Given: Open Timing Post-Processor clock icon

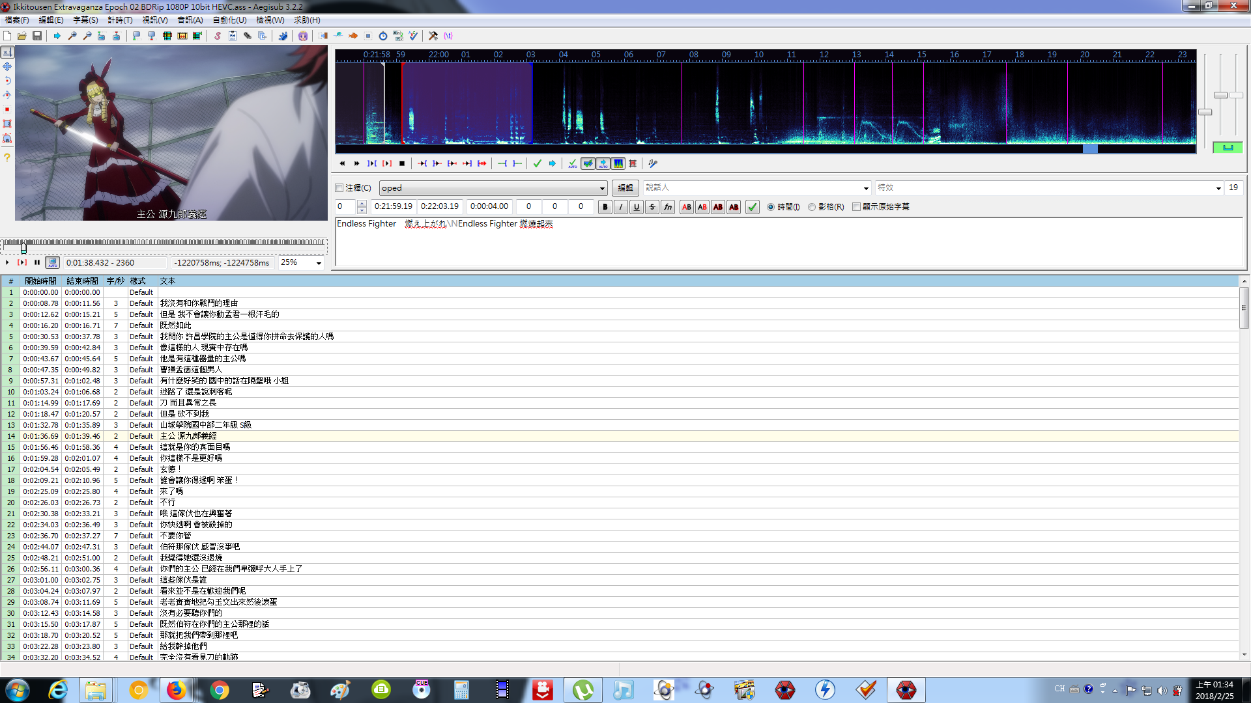Looking at the screenshot, I should 383,36.
